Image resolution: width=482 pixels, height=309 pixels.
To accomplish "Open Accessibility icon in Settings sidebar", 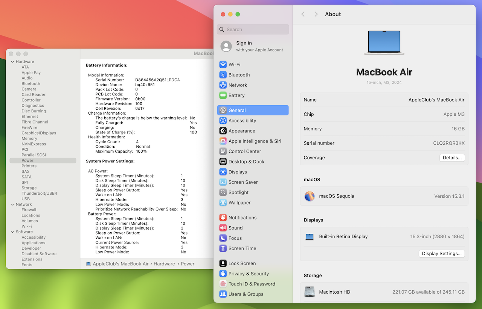I will [x=223, y=121].
